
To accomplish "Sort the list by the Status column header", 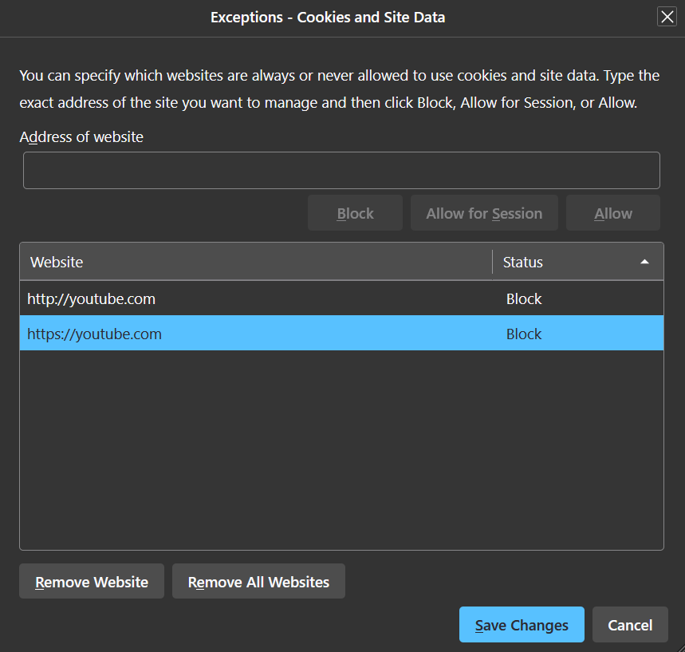I will [577, 262].
